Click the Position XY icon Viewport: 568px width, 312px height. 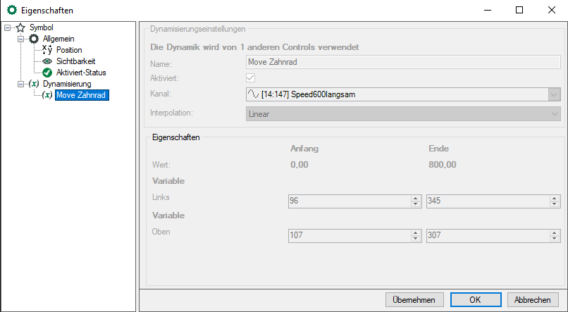click(47, 50)
